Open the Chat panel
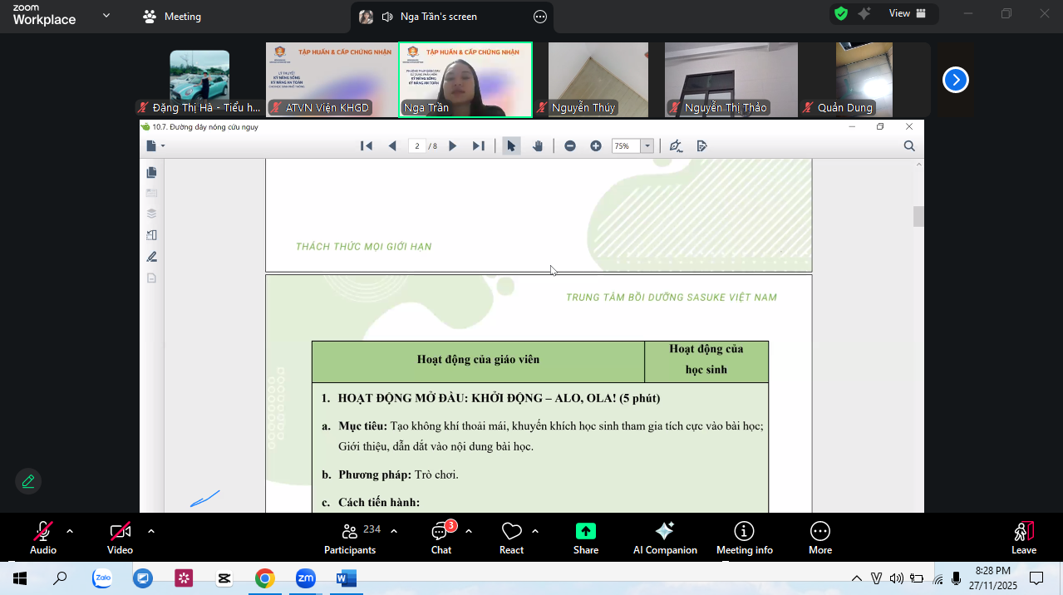Viewport: 1063px width, 595px height. click(x=440, y=532)
